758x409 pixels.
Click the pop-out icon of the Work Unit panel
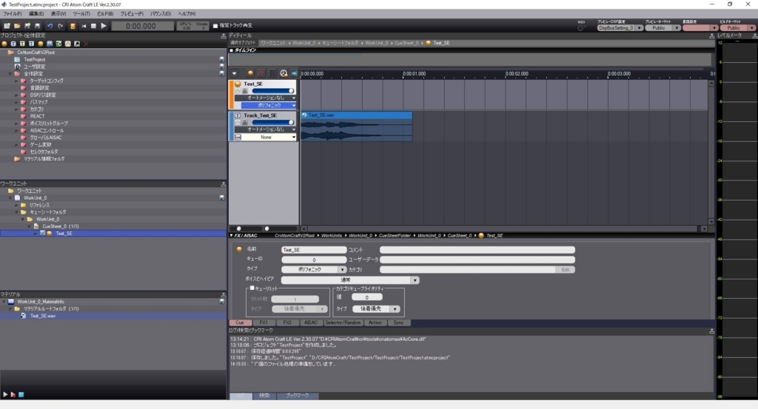[x=224, y=184]
